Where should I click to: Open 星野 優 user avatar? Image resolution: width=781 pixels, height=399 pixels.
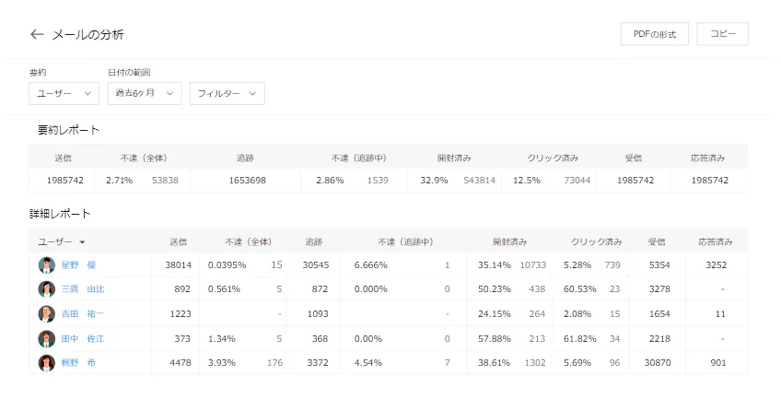pos(47,265)
